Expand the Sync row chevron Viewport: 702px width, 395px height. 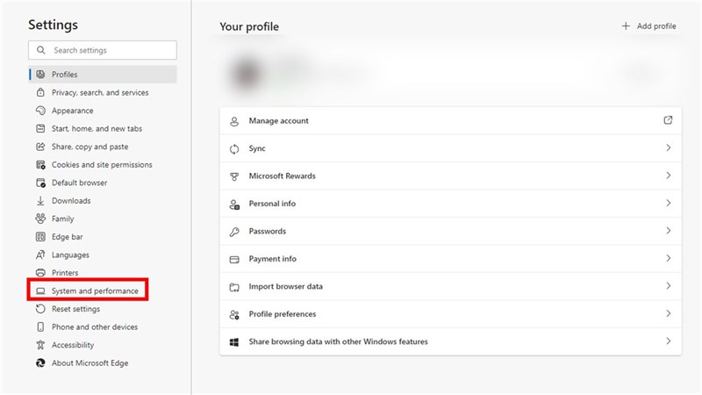click(x=669, y=147)
